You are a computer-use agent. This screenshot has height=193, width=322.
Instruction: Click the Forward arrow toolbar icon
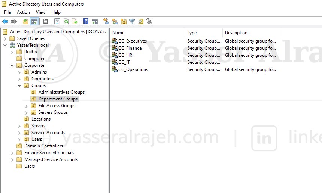coord(14,21)
